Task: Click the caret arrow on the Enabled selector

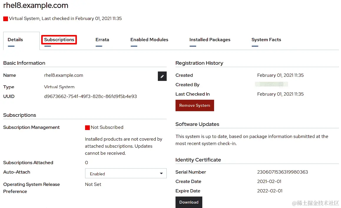Action: click(x=161, y=173)
